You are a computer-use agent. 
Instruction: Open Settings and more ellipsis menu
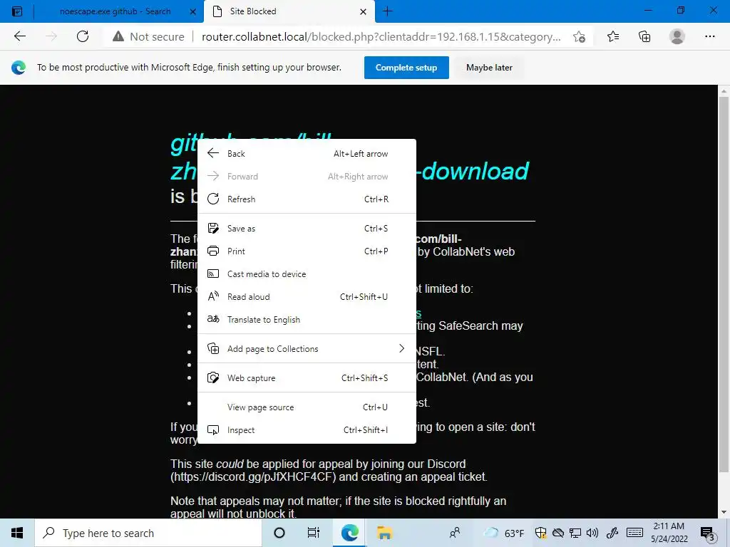click(709, 36)
